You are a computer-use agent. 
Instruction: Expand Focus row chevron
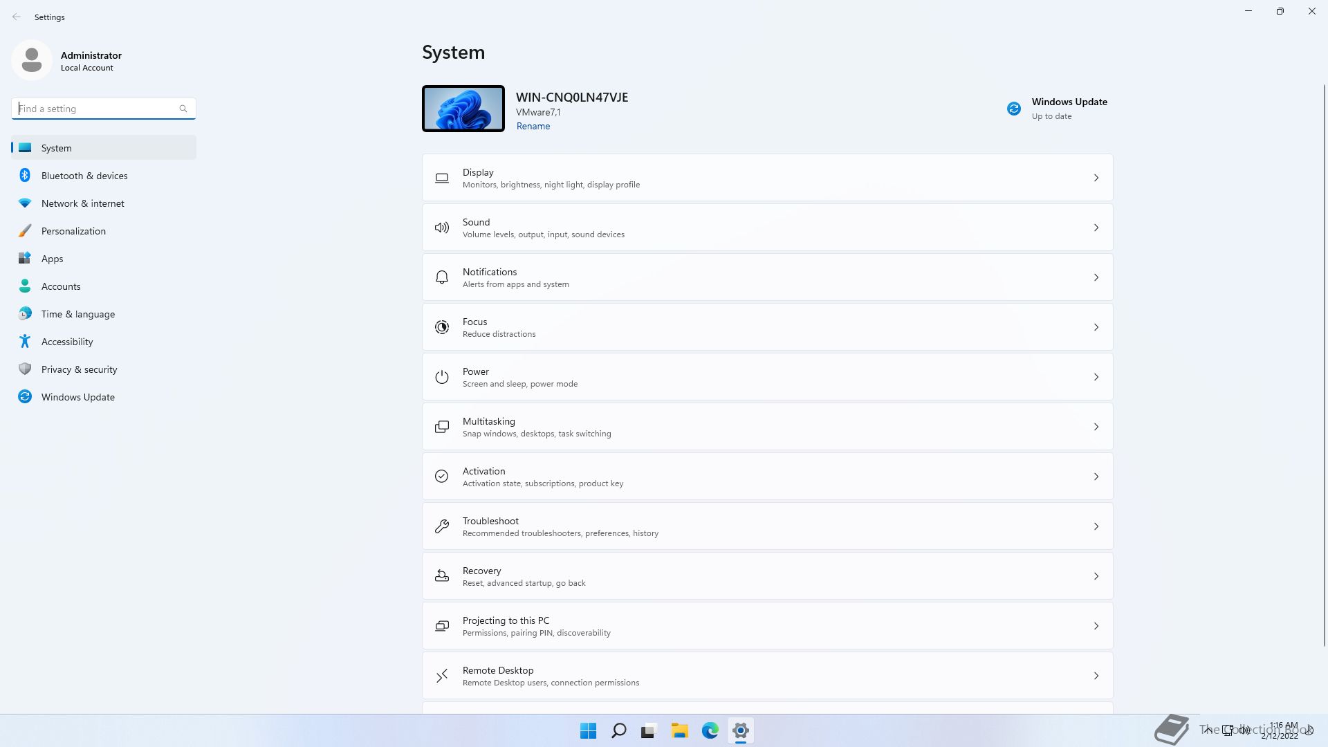1096,327
